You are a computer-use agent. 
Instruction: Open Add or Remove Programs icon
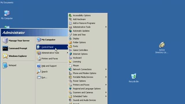[x=70, y=23]
